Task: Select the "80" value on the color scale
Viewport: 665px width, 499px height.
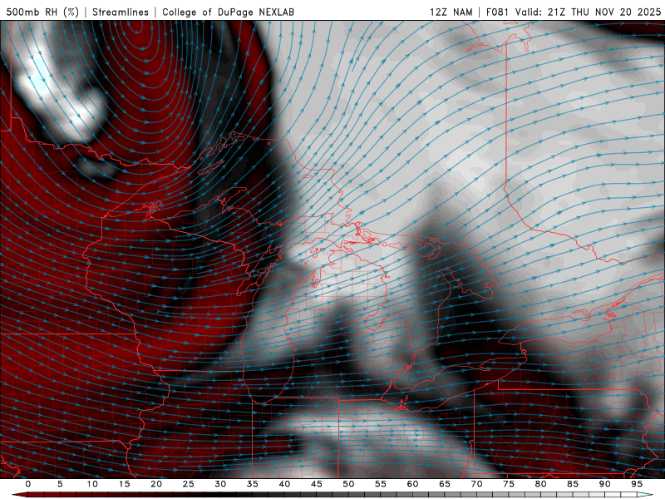Action: 541,484
